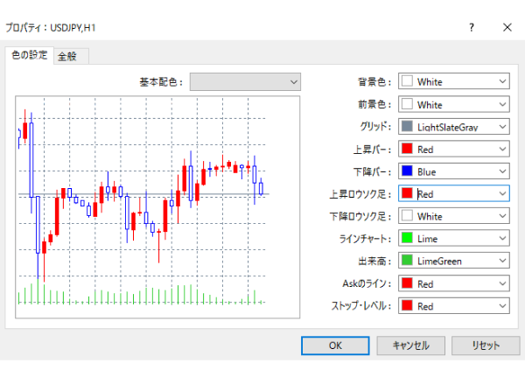The image size is (525, 377).
Task: Switch to the 全般 tab
Action: point(71,56)
